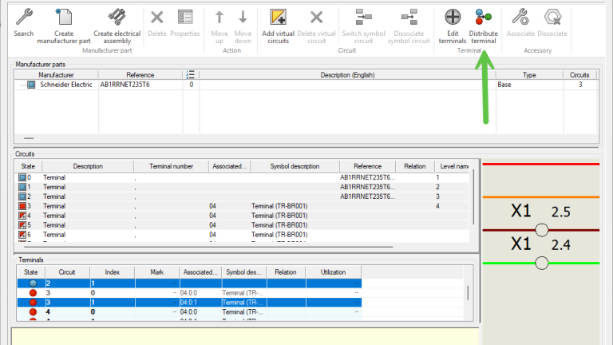Image resolution: width=613 pixels, height=345 pixels.
Task: Click the Circuits list vertical scrollbar
Action: click(473, 197)
